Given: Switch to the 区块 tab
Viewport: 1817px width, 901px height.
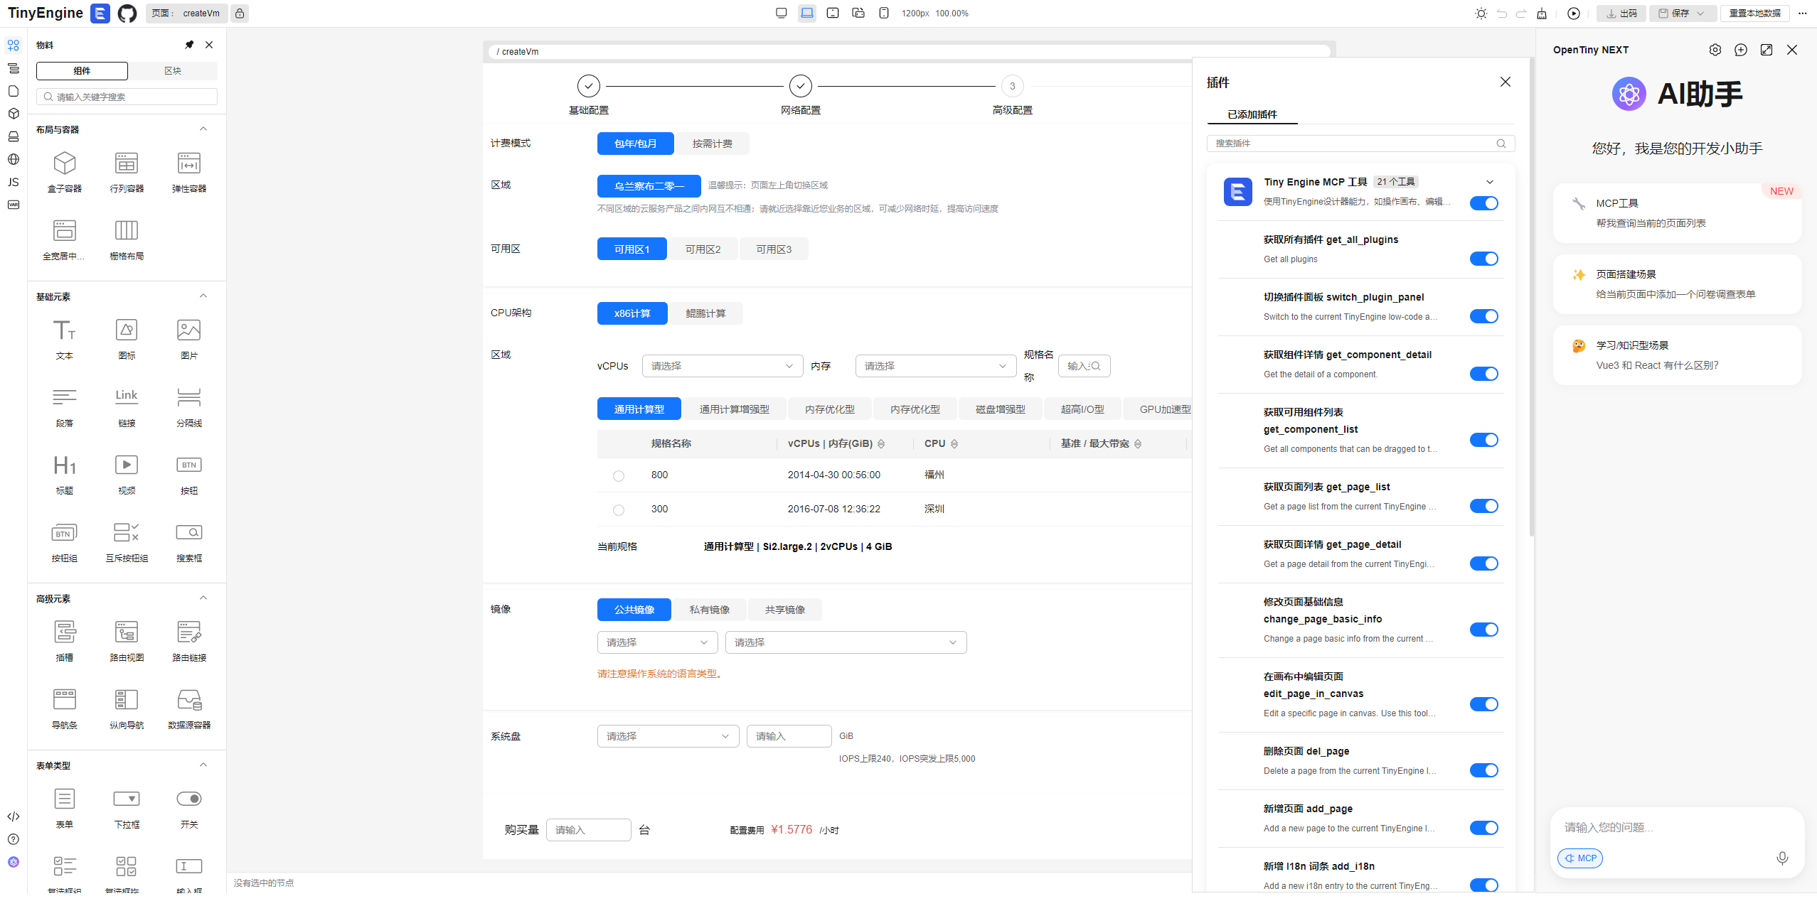Looking at the screenshot, I should click(173, 71).
